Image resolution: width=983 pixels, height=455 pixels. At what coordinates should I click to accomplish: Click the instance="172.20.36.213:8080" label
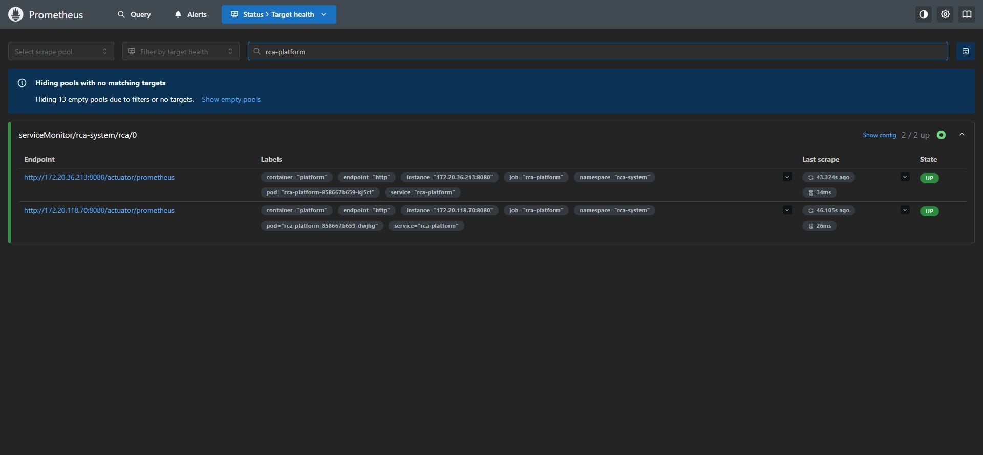point(450,177)
